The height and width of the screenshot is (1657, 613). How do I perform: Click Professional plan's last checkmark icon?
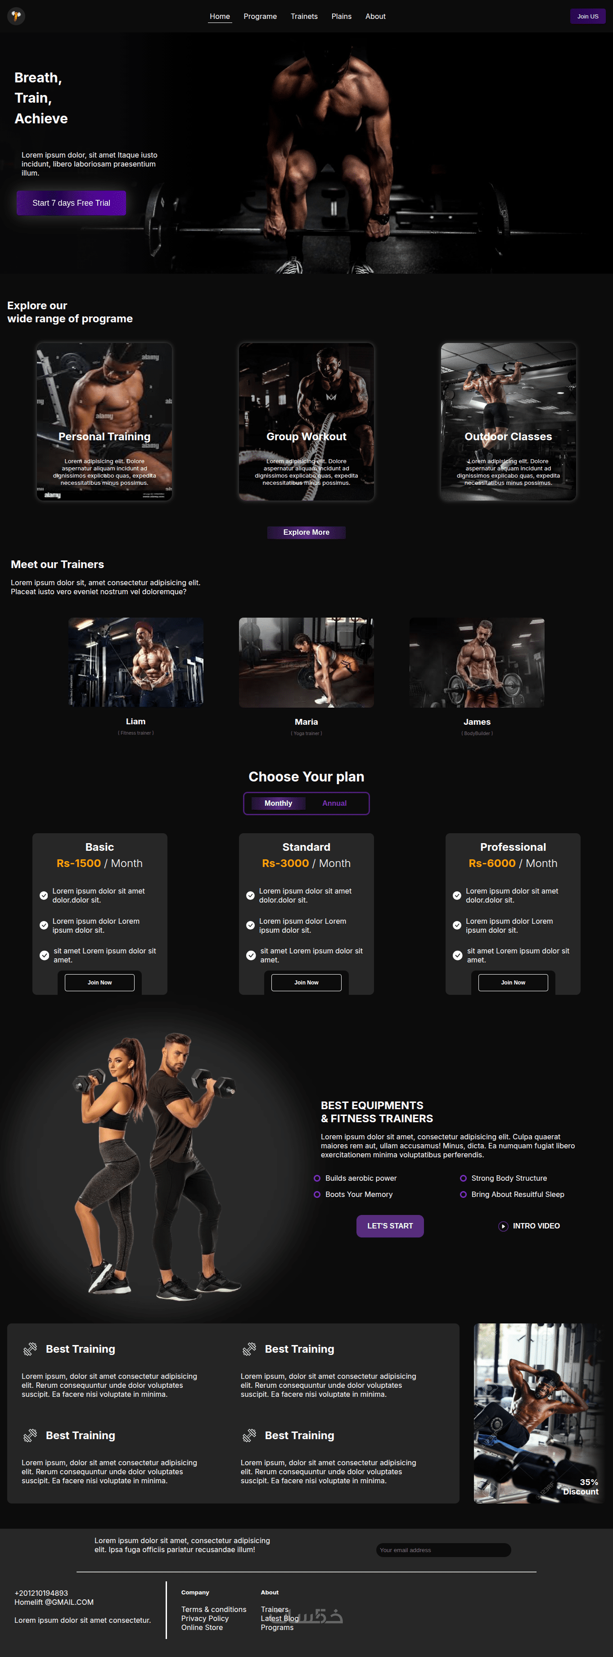(x=457, y=955)
